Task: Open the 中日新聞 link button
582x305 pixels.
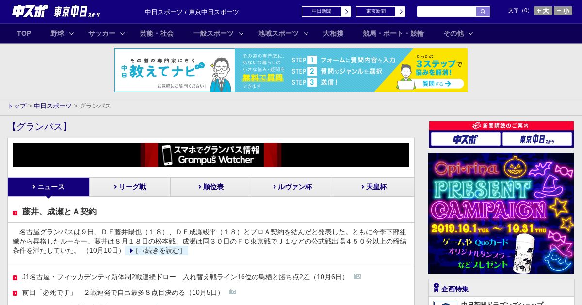Action: click(x=326, y=12)
